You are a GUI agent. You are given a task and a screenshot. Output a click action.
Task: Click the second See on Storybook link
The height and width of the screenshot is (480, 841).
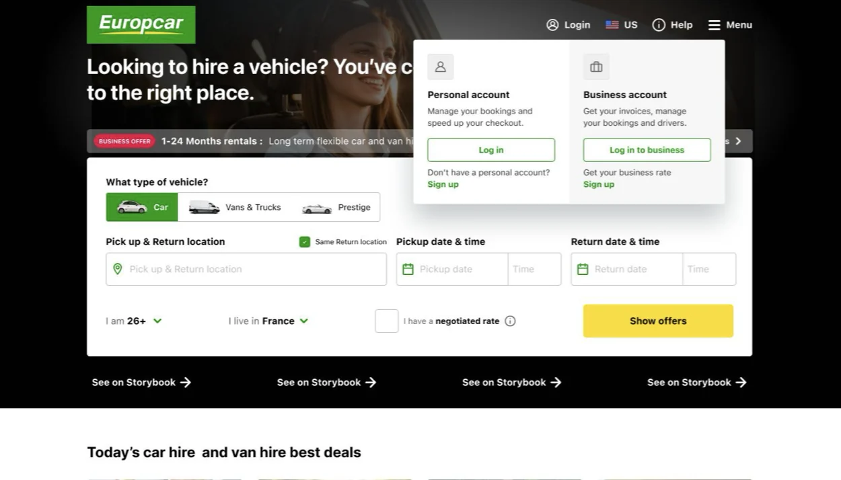[326, 383]
